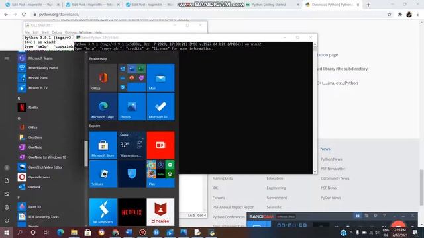Reload the python.org page

24,15
